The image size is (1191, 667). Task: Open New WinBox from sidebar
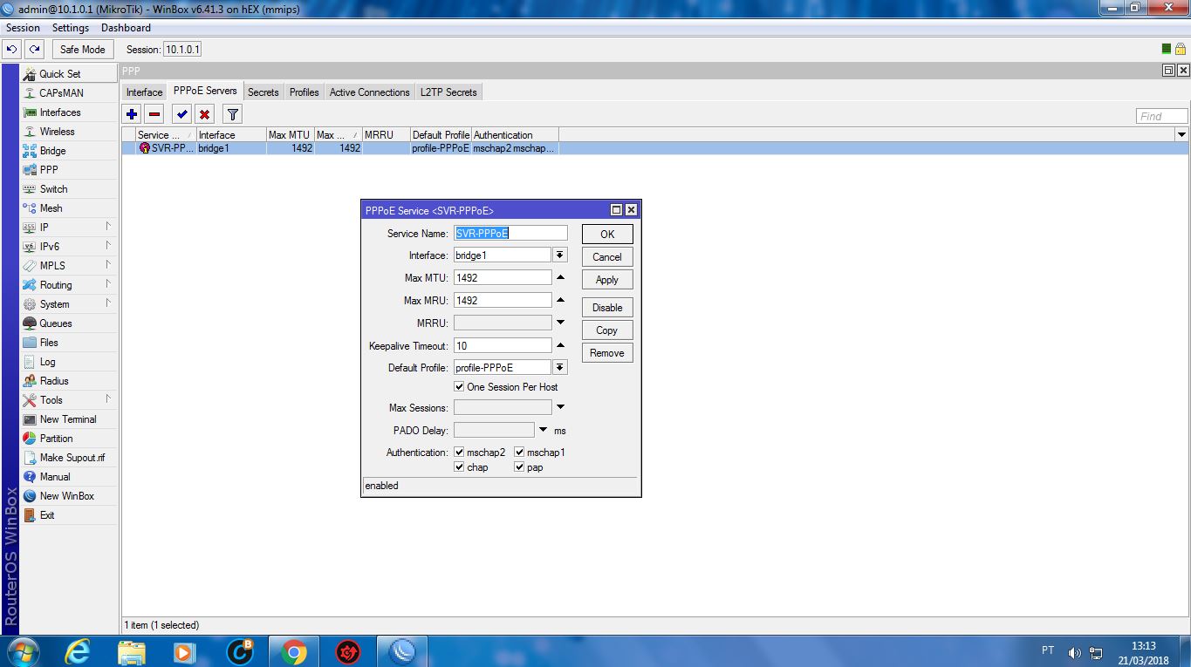click(69, 496)
